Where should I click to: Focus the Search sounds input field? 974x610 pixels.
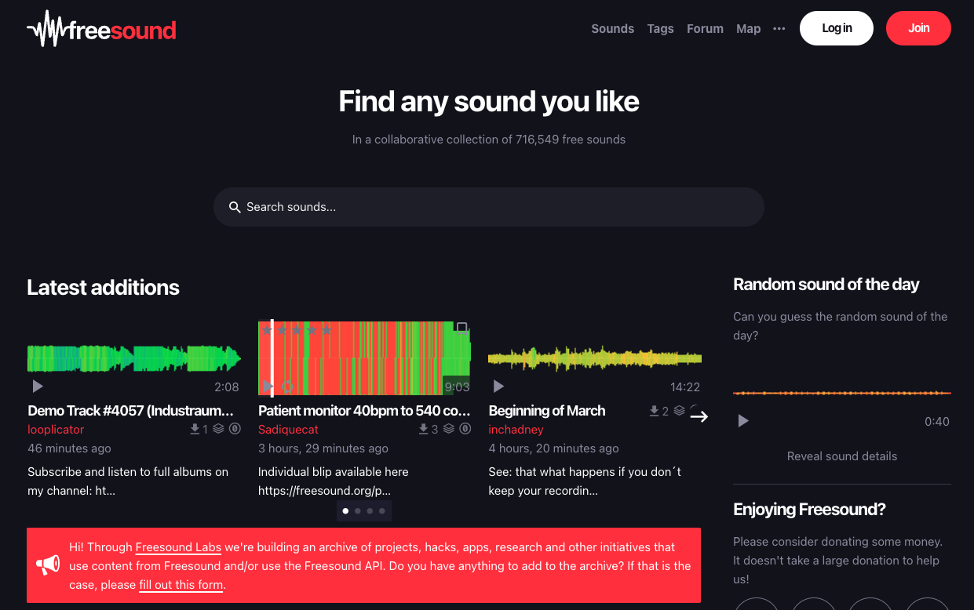pos(488,207)
